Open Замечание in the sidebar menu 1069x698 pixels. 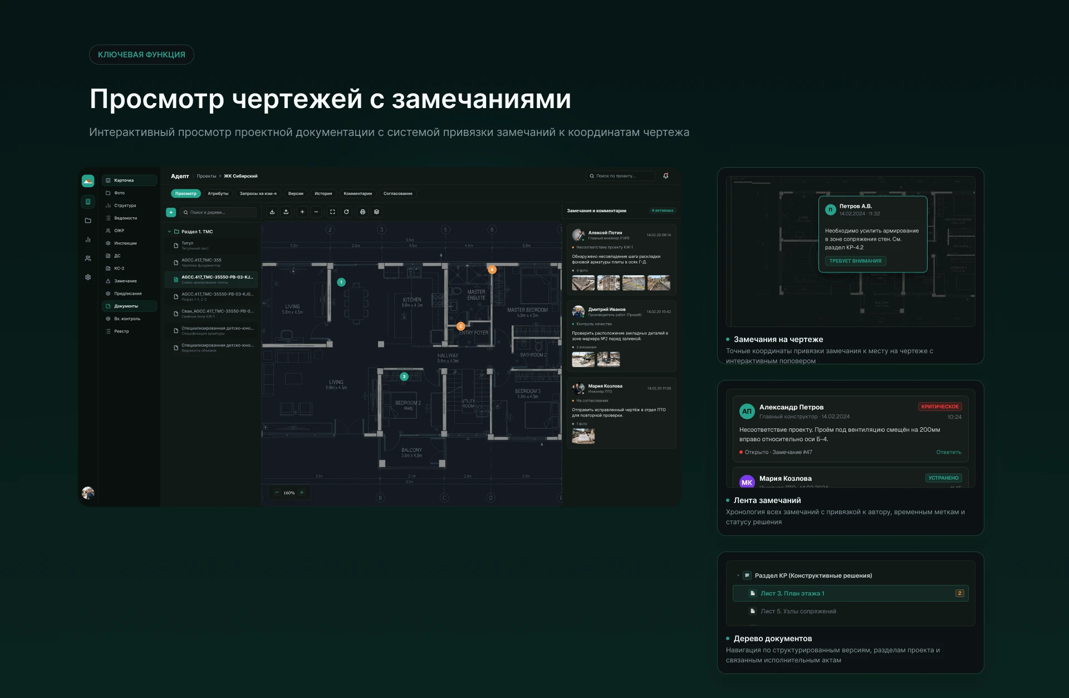[129, 281]
